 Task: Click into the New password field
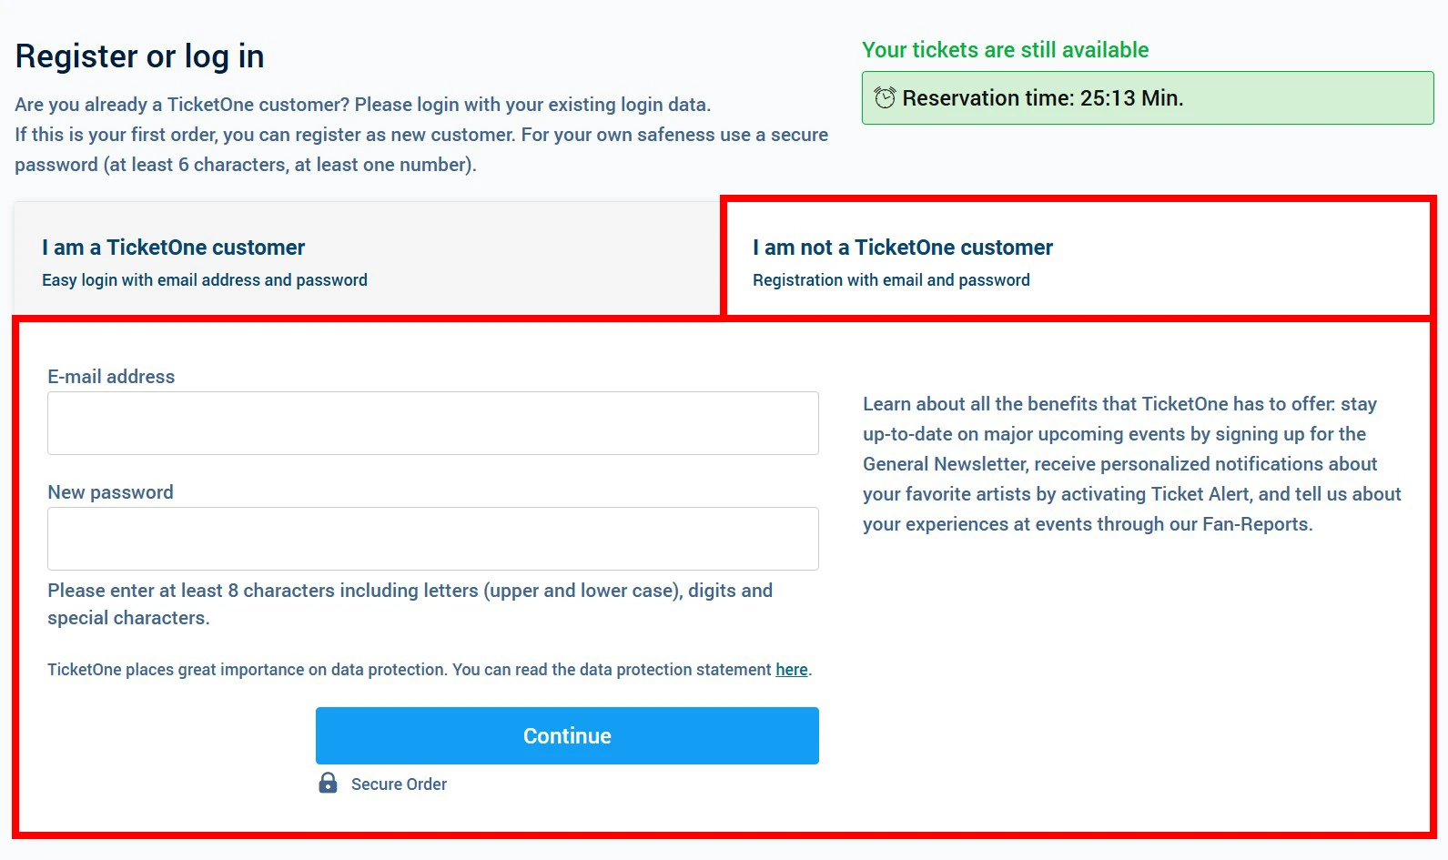click(432, 539)
